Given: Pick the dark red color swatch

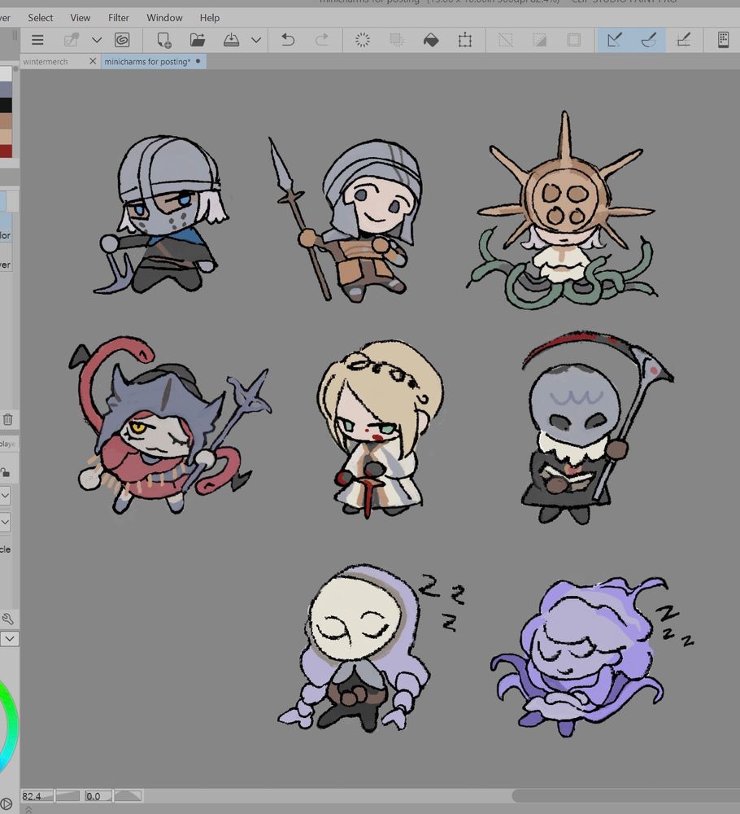Looking at the screenshot, I should [6, 151].
